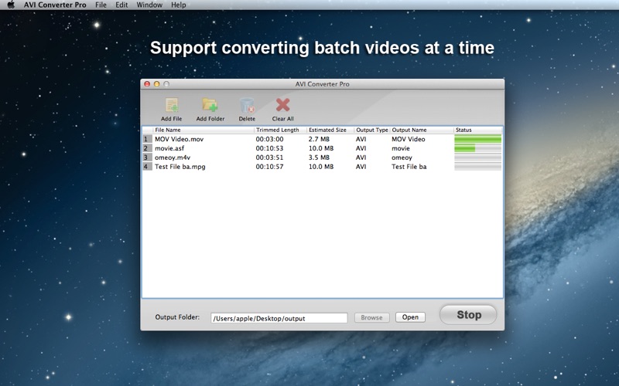Open the Help menu

(x=179, y=5)
